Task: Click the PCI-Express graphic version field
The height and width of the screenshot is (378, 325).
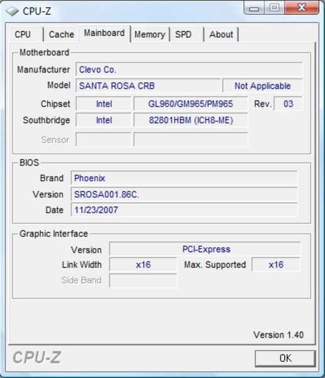Action: [x=205, y=249]
